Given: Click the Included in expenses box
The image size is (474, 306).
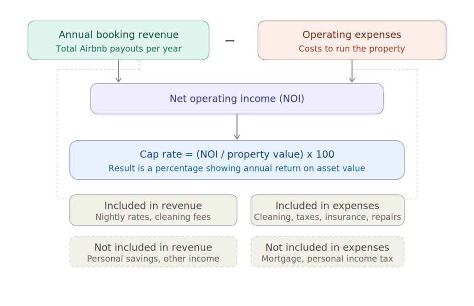Looking at the screenshot, I should click(327, 210).
